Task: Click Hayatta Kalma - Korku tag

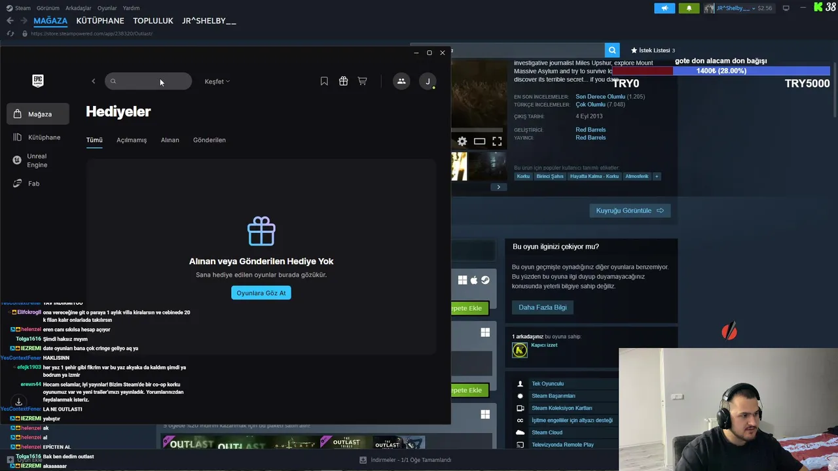Action: click(594, 177)
